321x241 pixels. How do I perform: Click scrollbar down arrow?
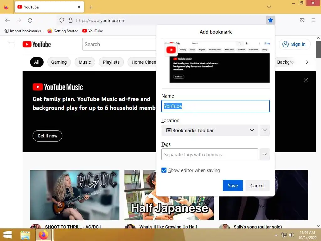(x=318, y=226)
